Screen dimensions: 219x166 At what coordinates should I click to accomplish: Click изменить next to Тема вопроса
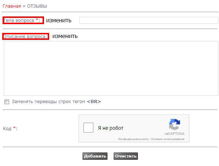point(59,20)
